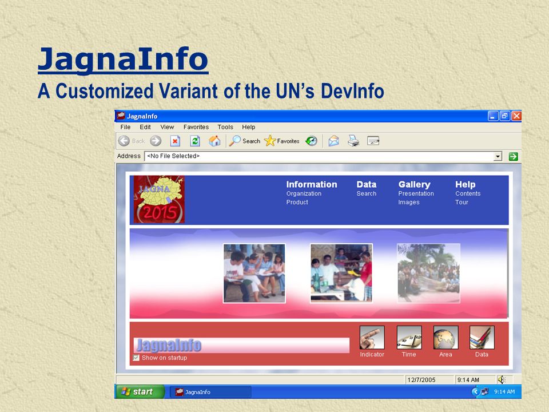Click middle photo of people at table
The width and height of the screenshot is (549, 412).
click(x=341, y=274)
